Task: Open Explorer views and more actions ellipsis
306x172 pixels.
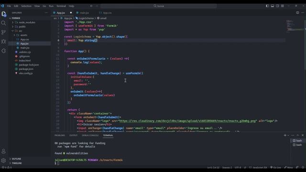Action: [x=46, y=13]
